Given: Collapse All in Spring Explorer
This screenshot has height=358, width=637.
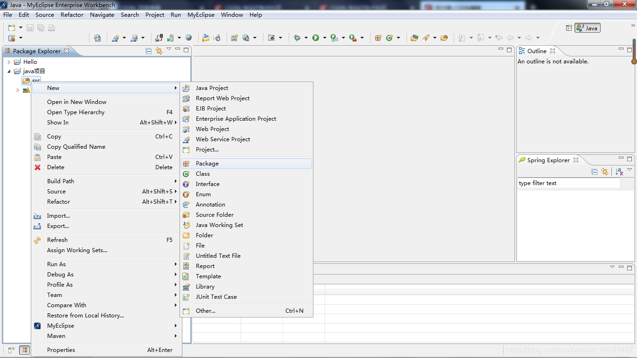Looking at the screenshot, I should pyautogui.click(x=595, y=172).
